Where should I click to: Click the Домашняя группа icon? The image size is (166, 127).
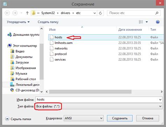pos(9,35)
